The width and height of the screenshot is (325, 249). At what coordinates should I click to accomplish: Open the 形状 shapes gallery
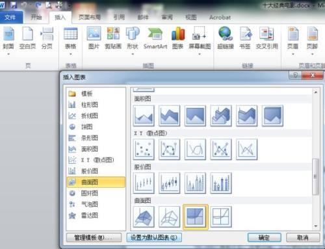click(133, 40)
